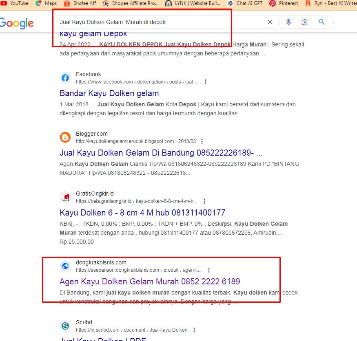Screen dimensions: 357x341
Task: Open YouTube bookmark icon
Action: (x=4, y=3)
